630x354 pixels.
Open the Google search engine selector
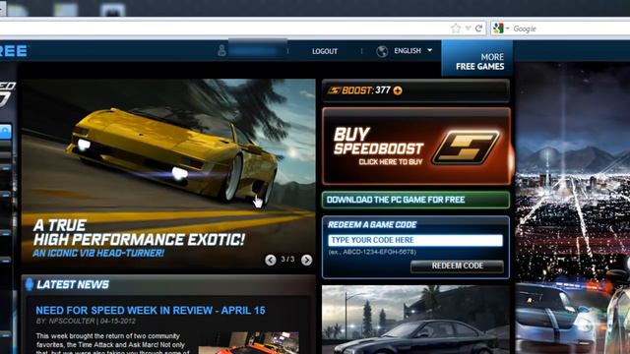(501, 29)
